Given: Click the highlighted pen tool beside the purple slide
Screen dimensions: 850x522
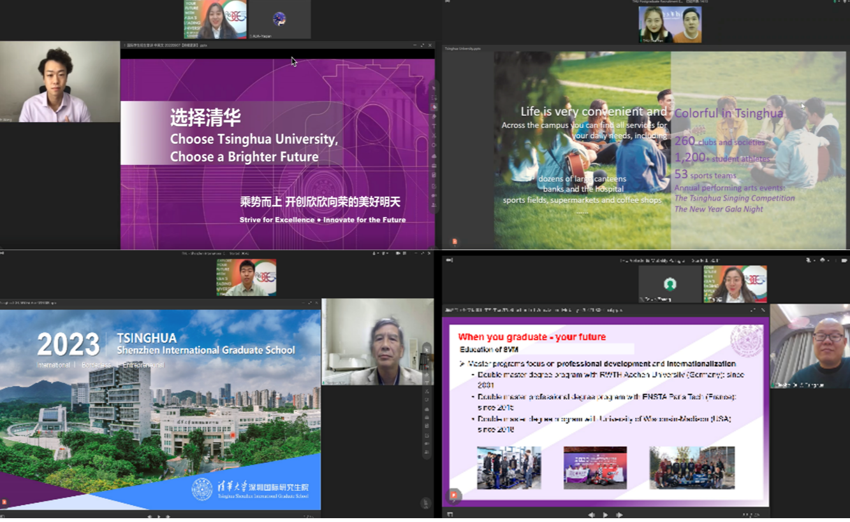Looking at the screenshot, I should coord(434,107).
